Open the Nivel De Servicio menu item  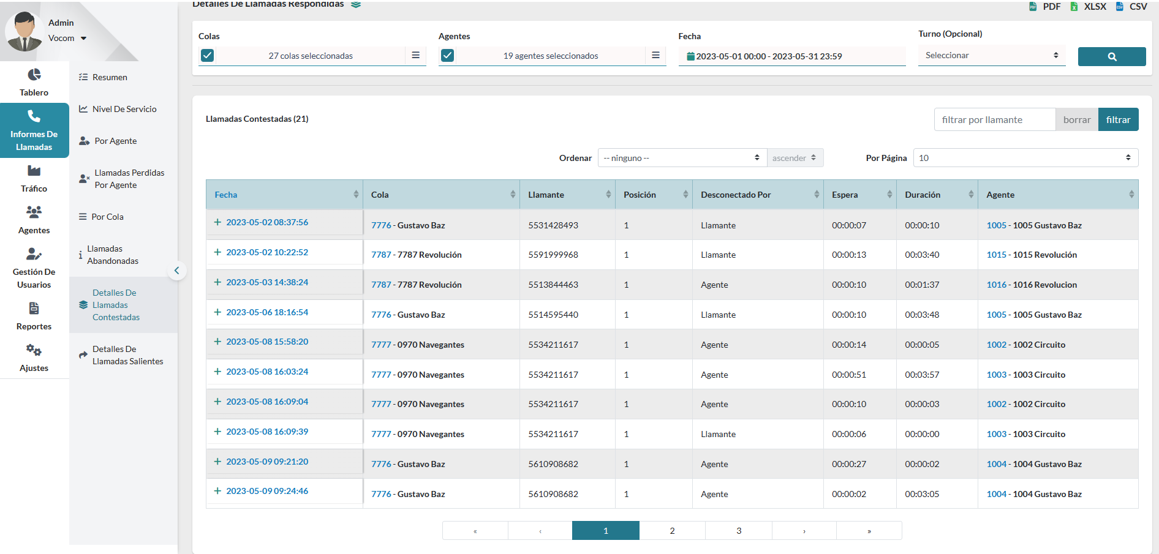point(124,109)
